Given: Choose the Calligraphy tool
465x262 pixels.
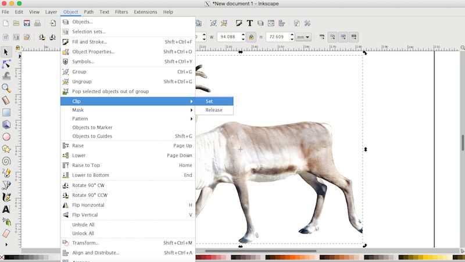Looking at the screenshot, I should coord(6,197).
